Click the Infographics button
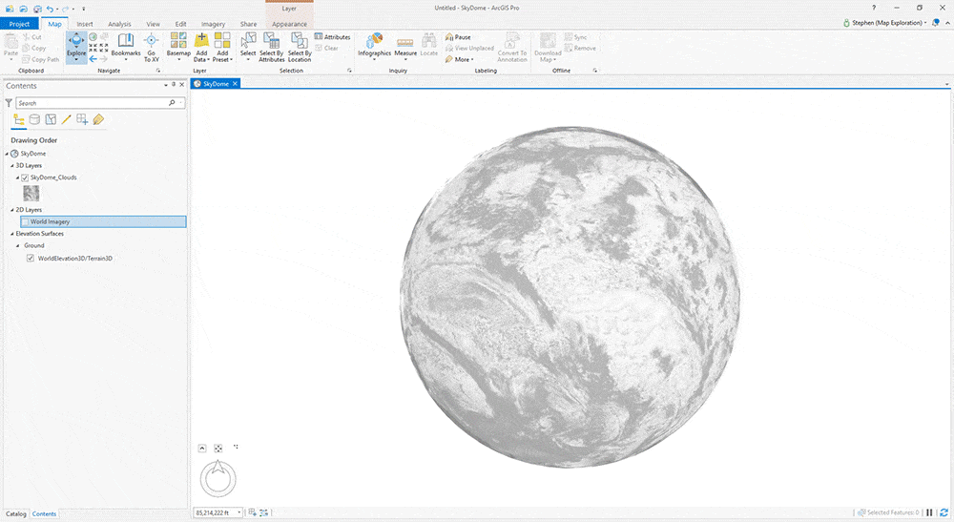This screenshot has height=522, width=954. (374, 45)
